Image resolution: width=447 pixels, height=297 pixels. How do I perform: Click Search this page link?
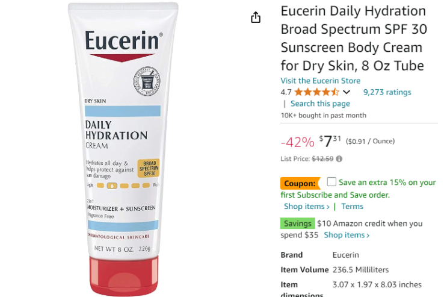(320, 104)
